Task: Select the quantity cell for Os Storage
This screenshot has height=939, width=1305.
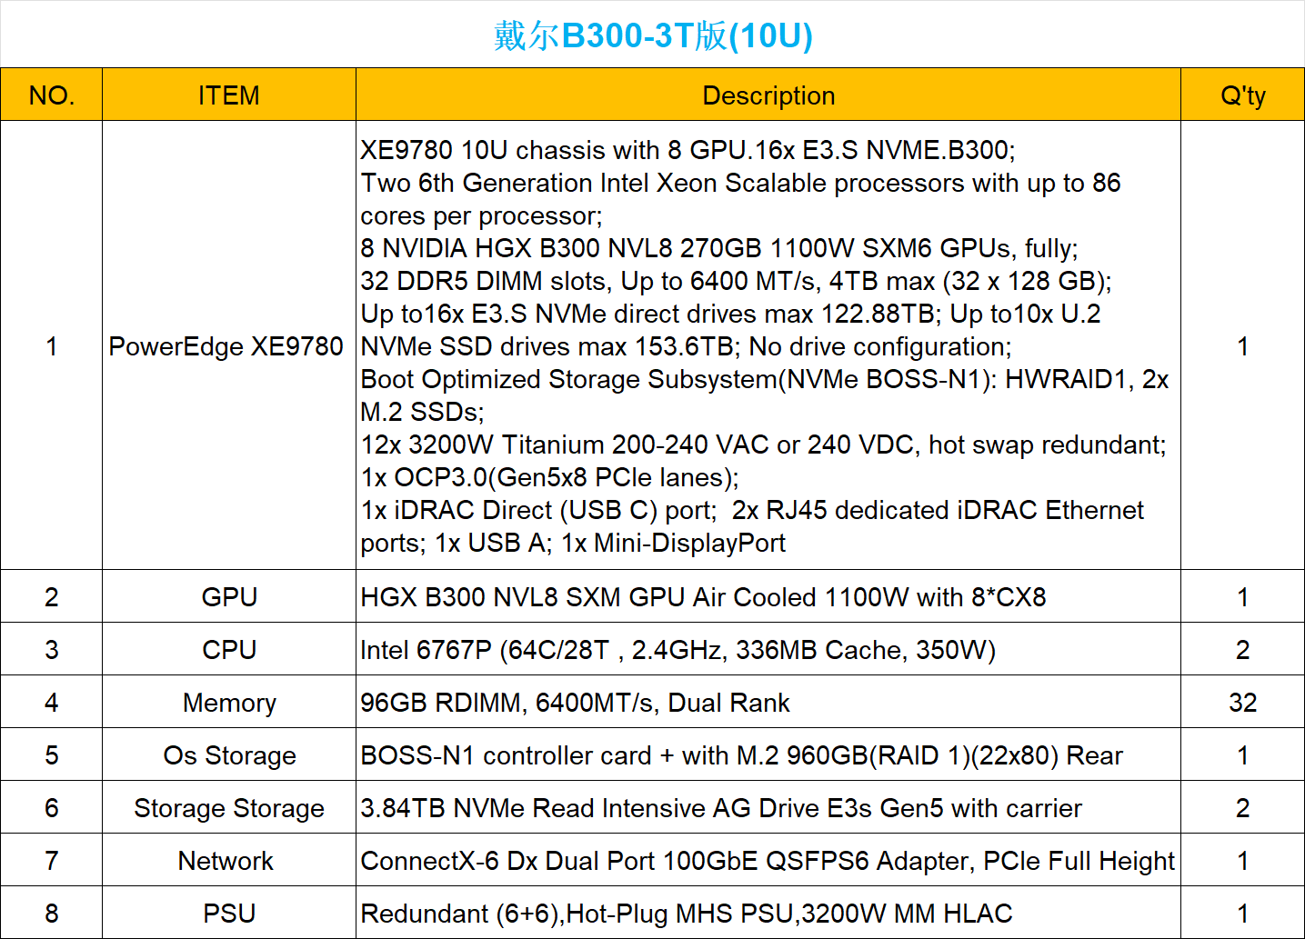Action: pyautogui.click(x=1243, y=754)
